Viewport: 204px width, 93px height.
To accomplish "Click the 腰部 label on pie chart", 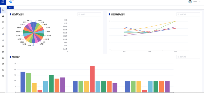I will pyautogui.click(x=48, y=32).
